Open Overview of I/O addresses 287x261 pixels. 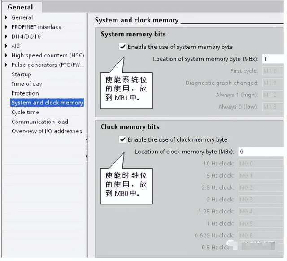[x=47, y=131]
